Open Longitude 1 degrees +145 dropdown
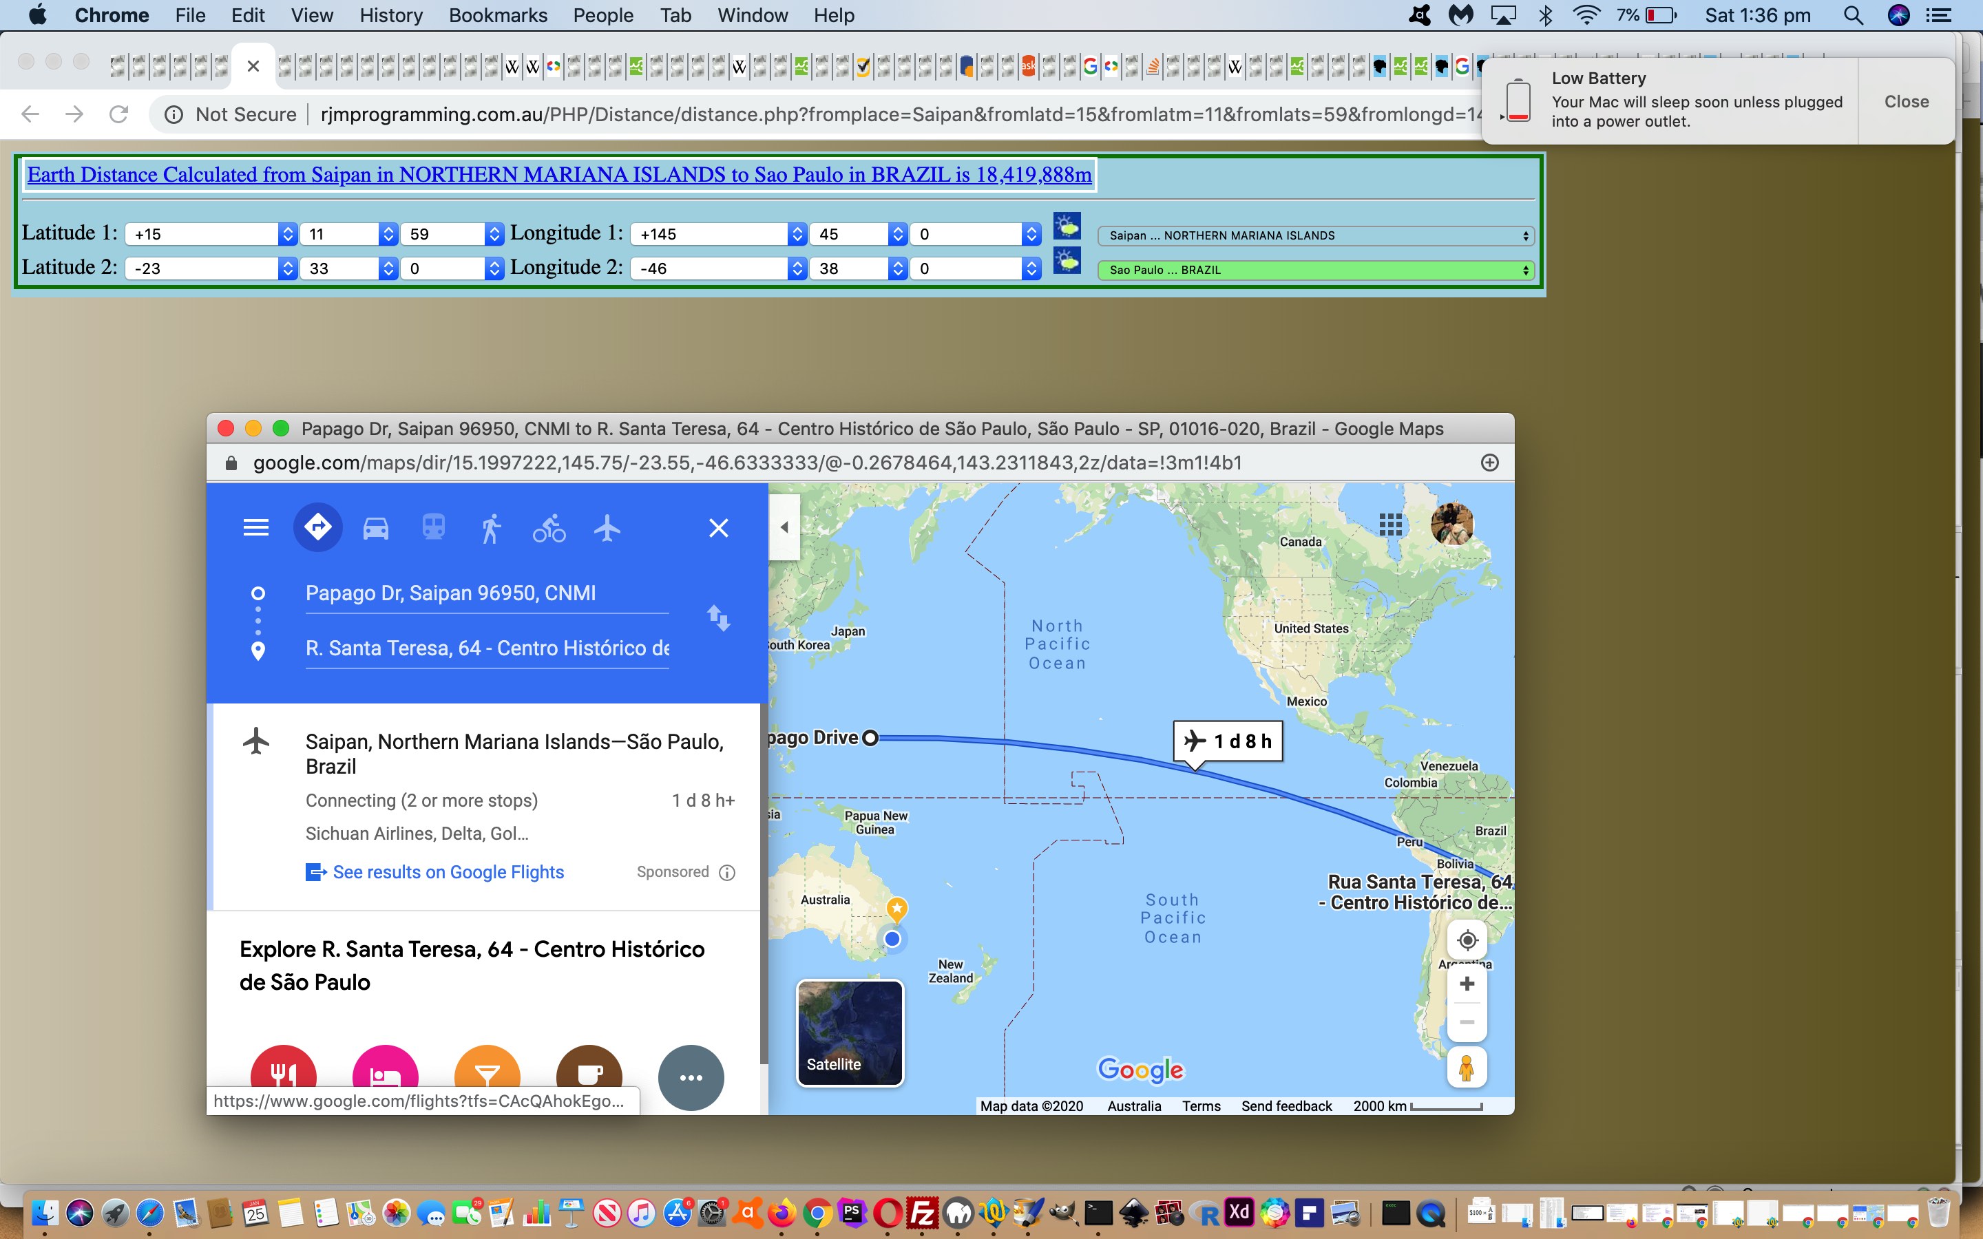The width and height of the screenshot is (1983, 1239). coord(719,234)
